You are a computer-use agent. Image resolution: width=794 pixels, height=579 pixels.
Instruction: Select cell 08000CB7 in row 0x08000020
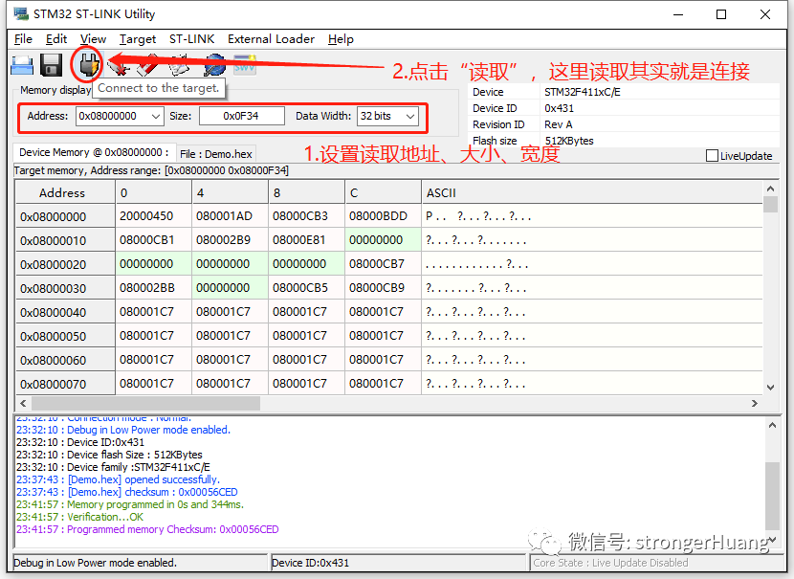point(383,264)
